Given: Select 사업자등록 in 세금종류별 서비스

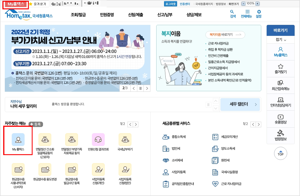Looking at the screenshot, I should click(x=174, y=172).
